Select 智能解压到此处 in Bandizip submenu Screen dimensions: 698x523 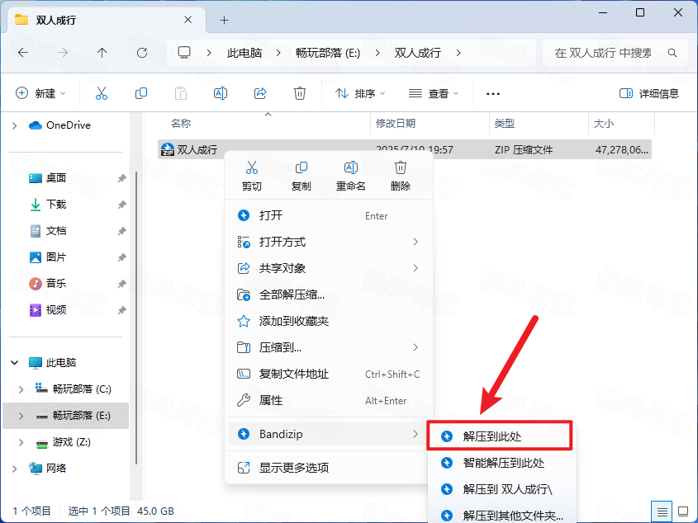pyautogui.click(x=501, y=463)
